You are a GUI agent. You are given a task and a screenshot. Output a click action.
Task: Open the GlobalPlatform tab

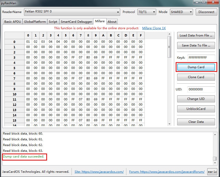coord(35,22)
